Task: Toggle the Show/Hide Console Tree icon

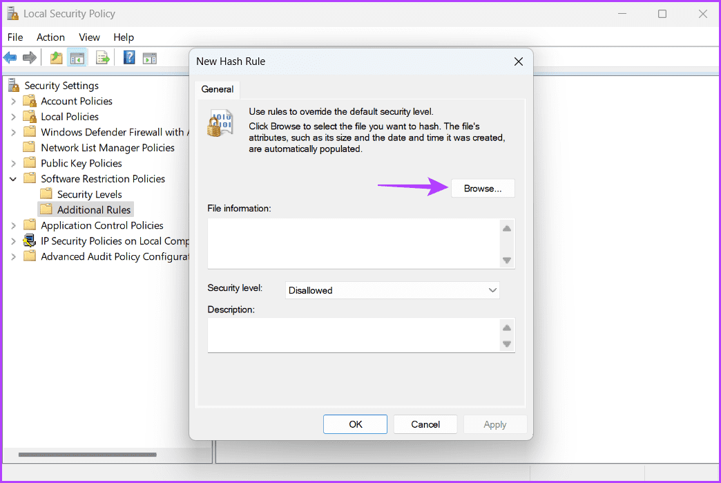Action: 77,58
